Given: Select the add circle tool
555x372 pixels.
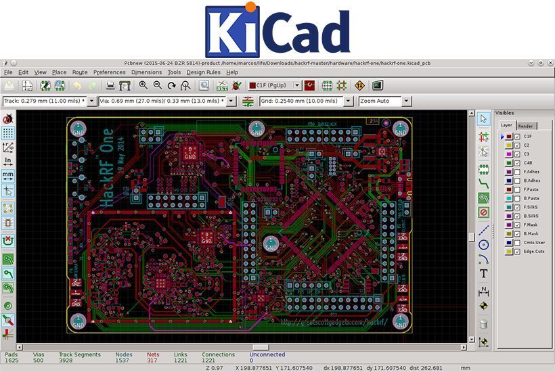Looking at the screenshot, I should tap(483, 244).
